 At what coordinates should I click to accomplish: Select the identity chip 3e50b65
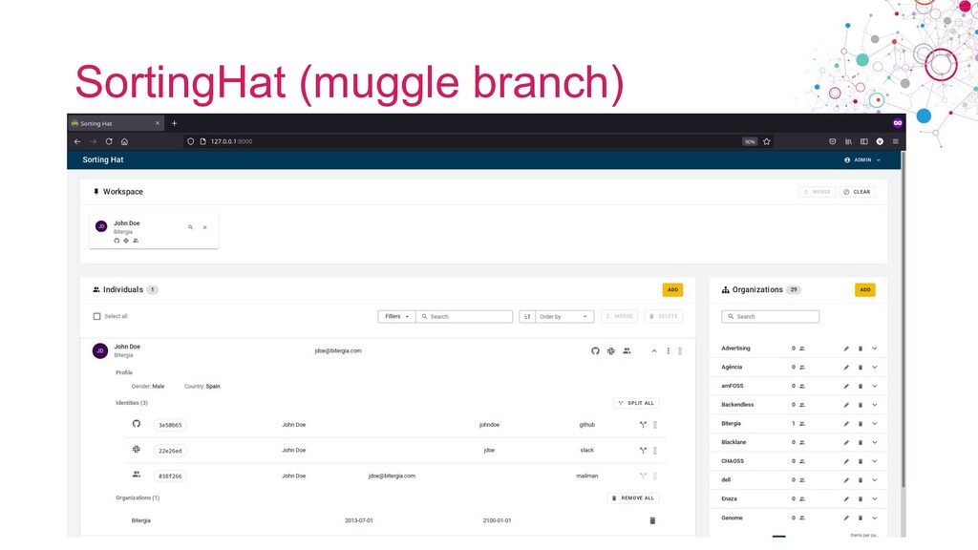coord(170,425)
